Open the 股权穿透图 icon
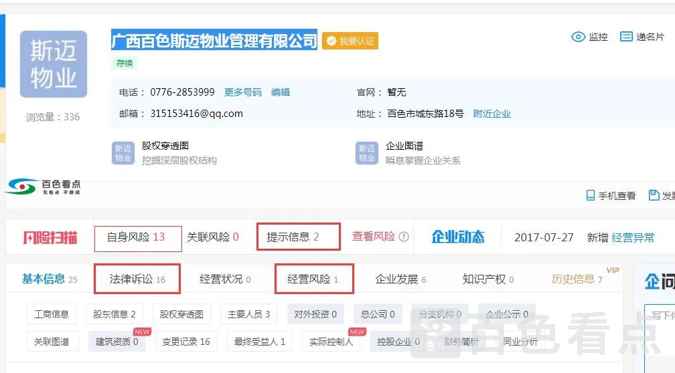 click(x=123, y=152)
